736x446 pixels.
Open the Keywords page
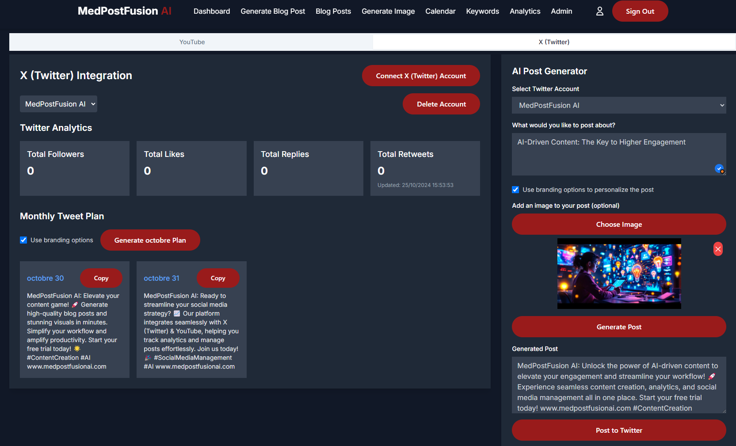point(482,11)
